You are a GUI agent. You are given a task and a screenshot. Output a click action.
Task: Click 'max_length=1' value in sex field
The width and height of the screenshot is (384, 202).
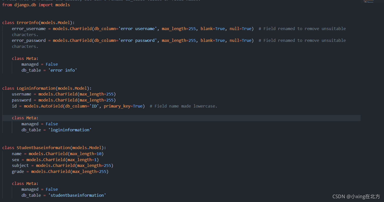82,160
